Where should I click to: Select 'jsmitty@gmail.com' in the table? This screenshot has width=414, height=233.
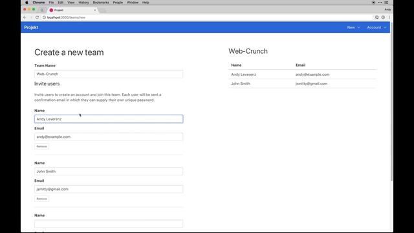coord(311,83)
